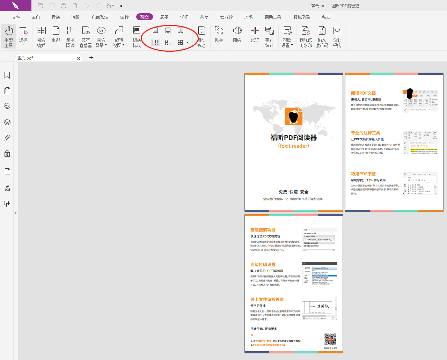The width and height of the screenshot is (447, 360).
Task: Open the 字数统计 word count tool
Action: click(269, 36)
